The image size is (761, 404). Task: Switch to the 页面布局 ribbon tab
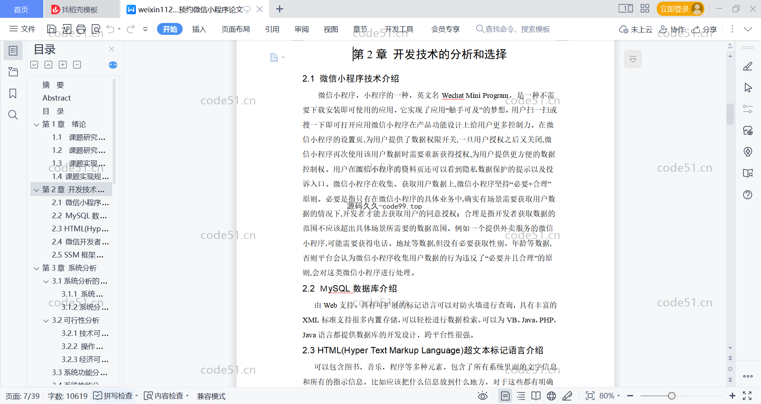pos(235,29)
